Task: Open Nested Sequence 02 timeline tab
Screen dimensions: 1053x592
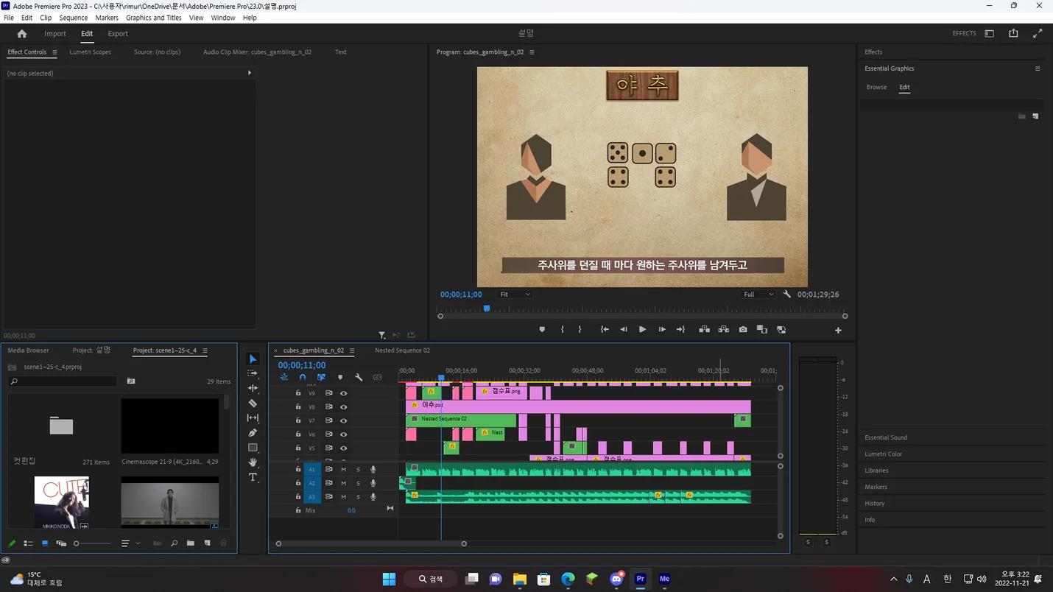Action: (402, 350)
